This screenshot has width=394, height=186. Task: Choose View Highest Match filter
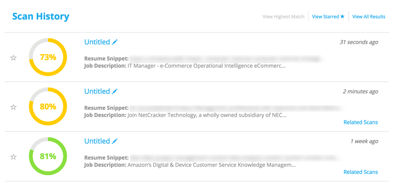[284, 17]
